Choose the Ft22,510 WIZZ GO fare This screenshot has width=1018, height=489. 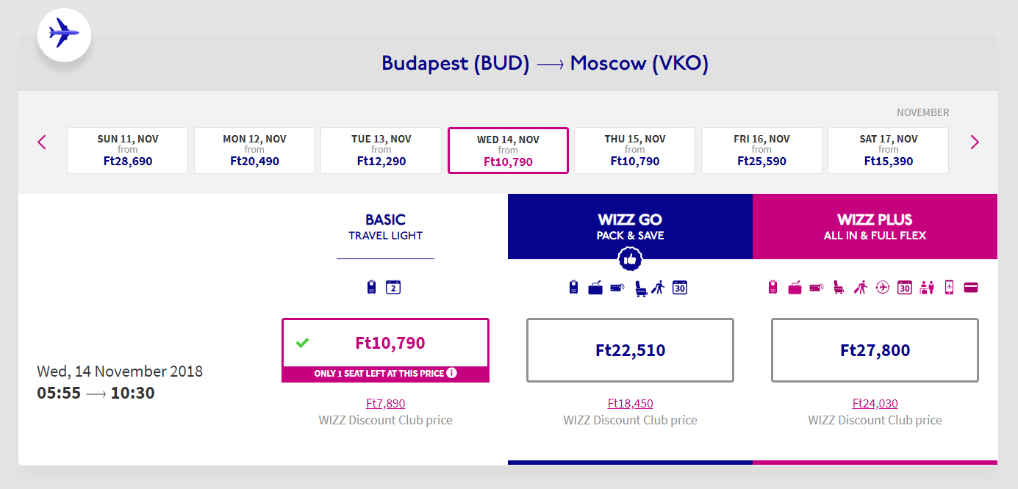pos(630,350)
